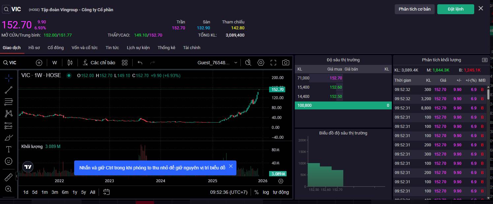Open the Fibonacci retracement tool
Viewport: 493px width, 204px height.
[9, 102]
